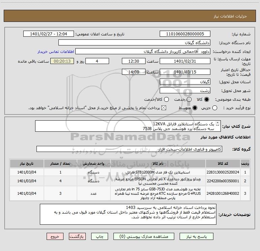
Task: Click item code 2283130002520024
Action: [223, 172]
